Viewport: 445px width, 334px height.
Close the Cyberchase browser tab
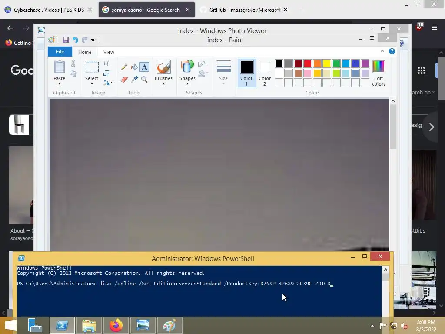[90, 10]
